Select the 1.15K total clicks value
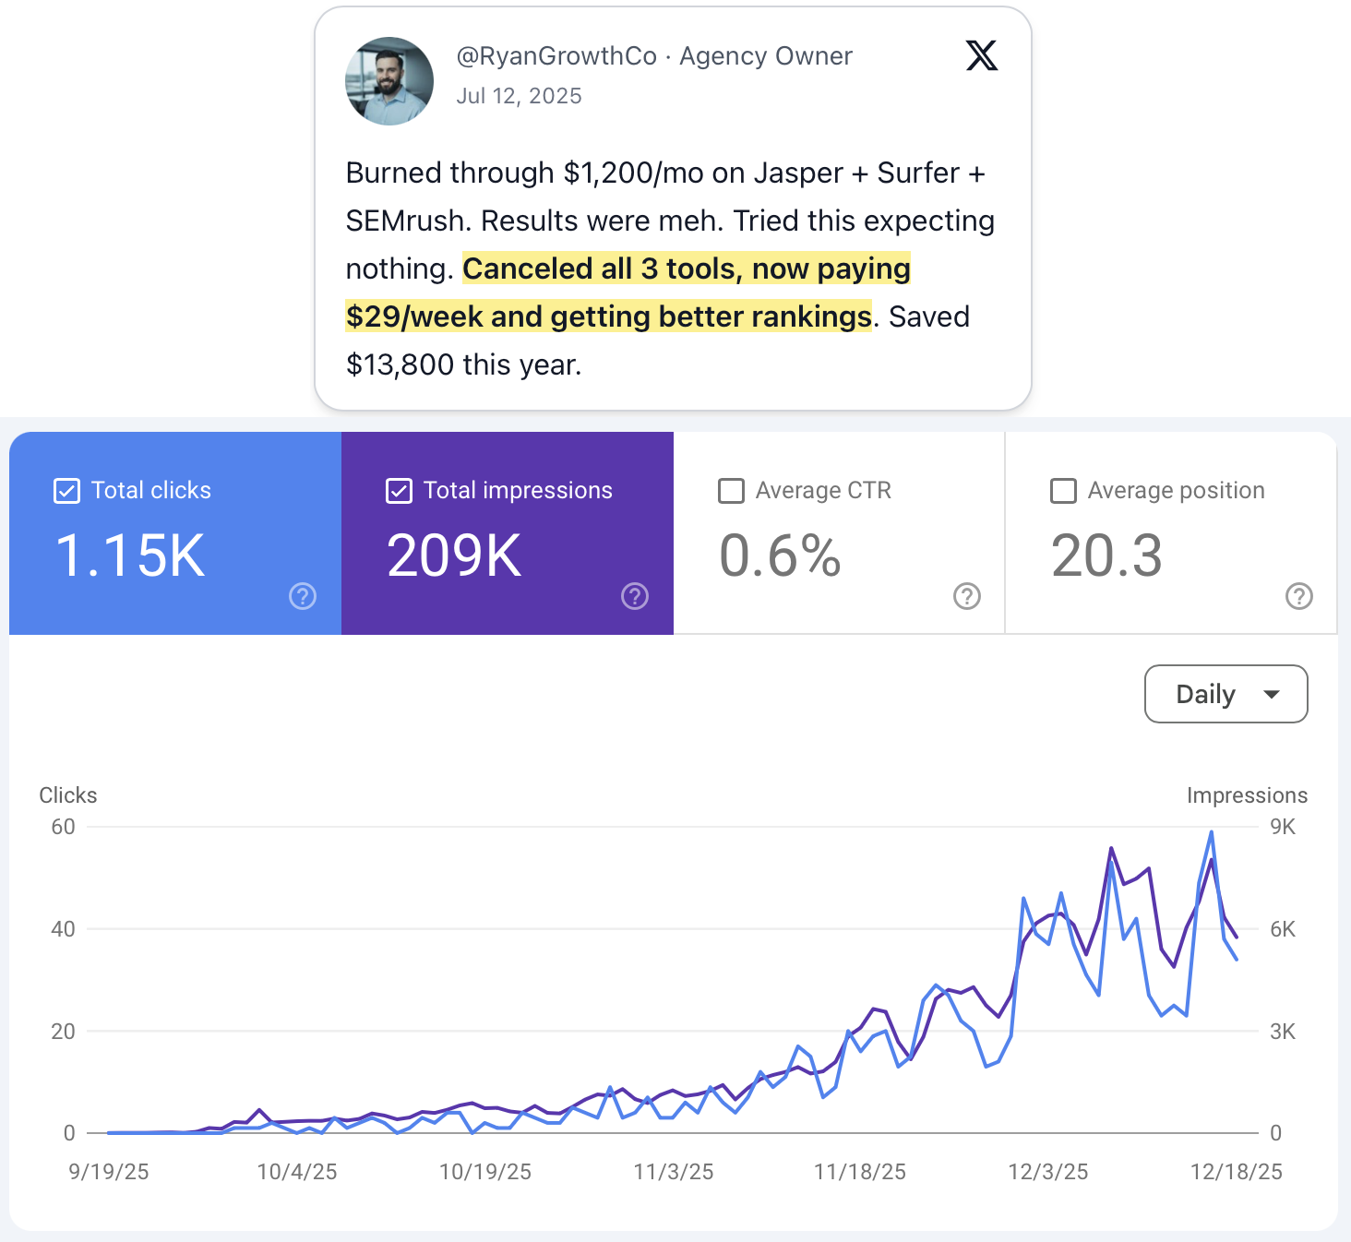Viewport: 1351px width, 1242px height. [130, 555]
